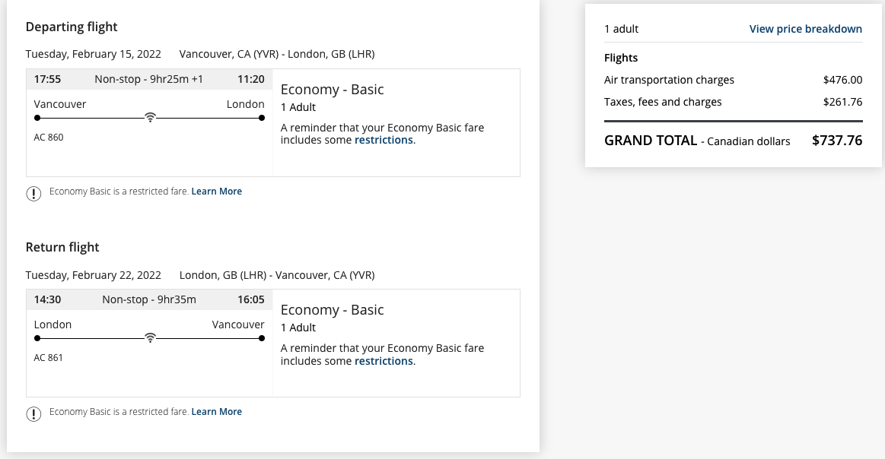This screenshot has height=459, width=885.
Task: Select flight number AC 861
Action: [x=49, y=358]
